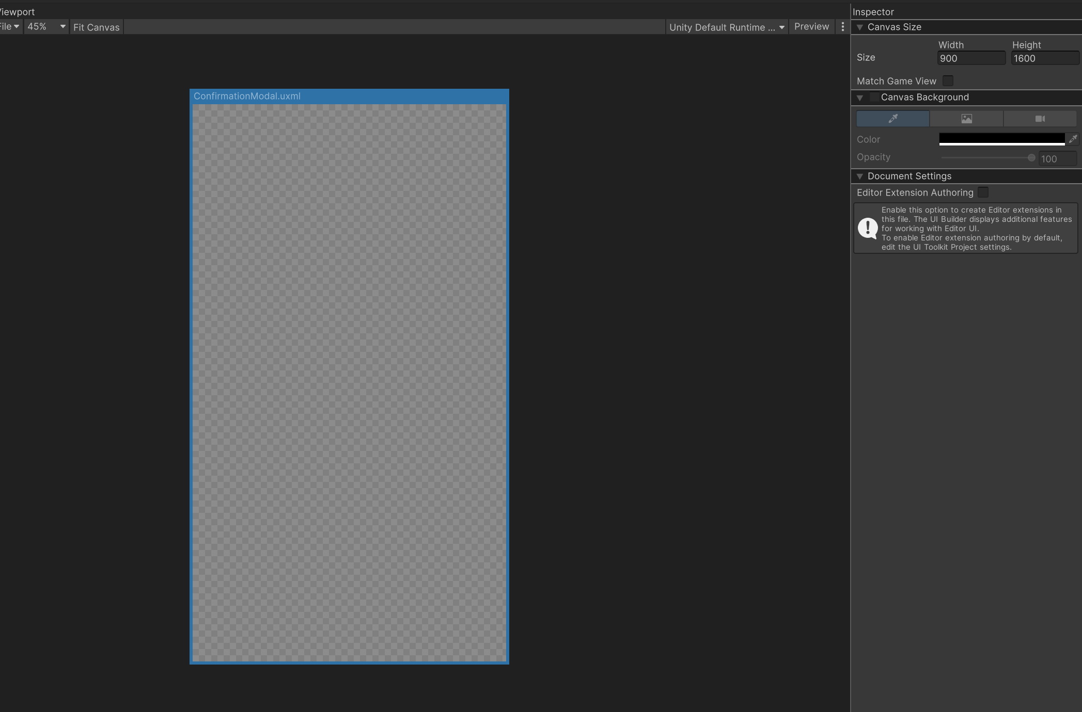Select the image background mode icon
This screenshot has width=1082, height=712.
pyautogui.click(x=966, y=119)
